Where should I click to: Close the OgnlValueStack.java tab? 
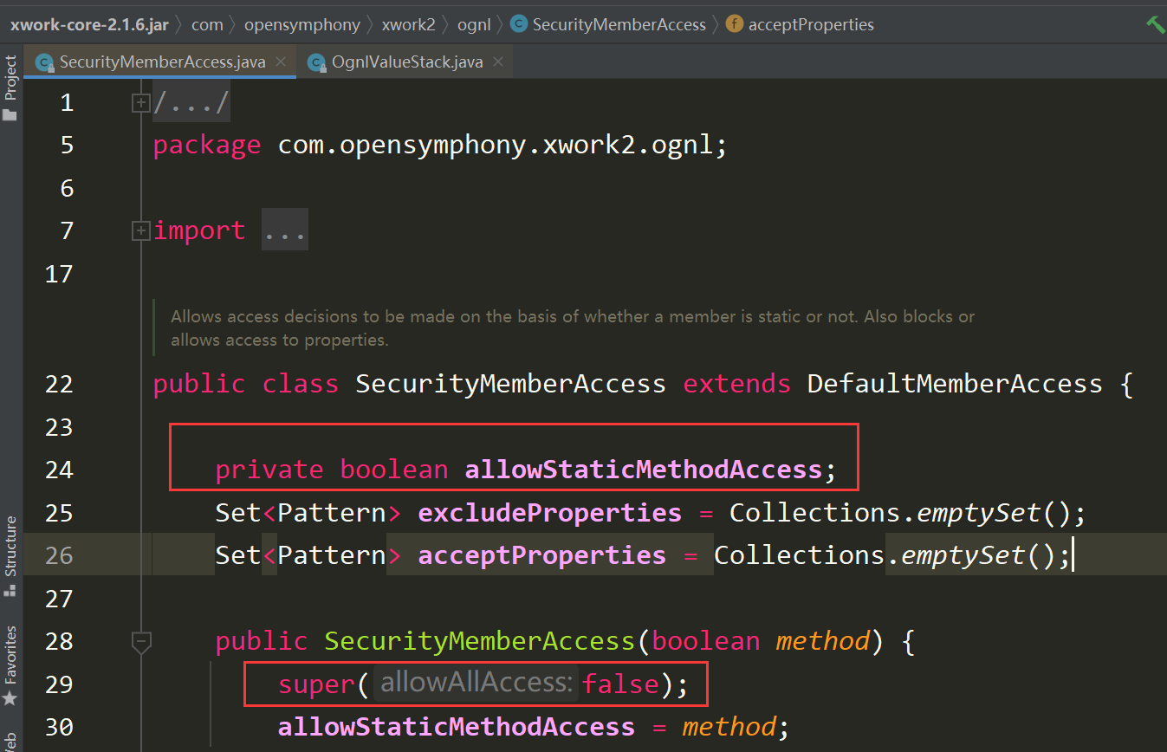(x=498, y=62)
